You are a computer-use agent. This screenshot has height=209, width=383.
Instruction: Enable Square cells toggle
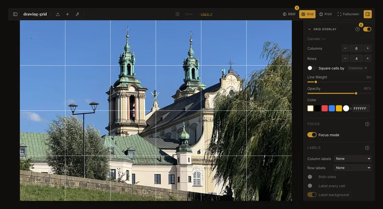312,68
